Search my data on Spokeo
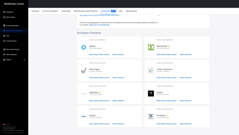The height and width of the screenshot is (135, 239). [99, 54]
